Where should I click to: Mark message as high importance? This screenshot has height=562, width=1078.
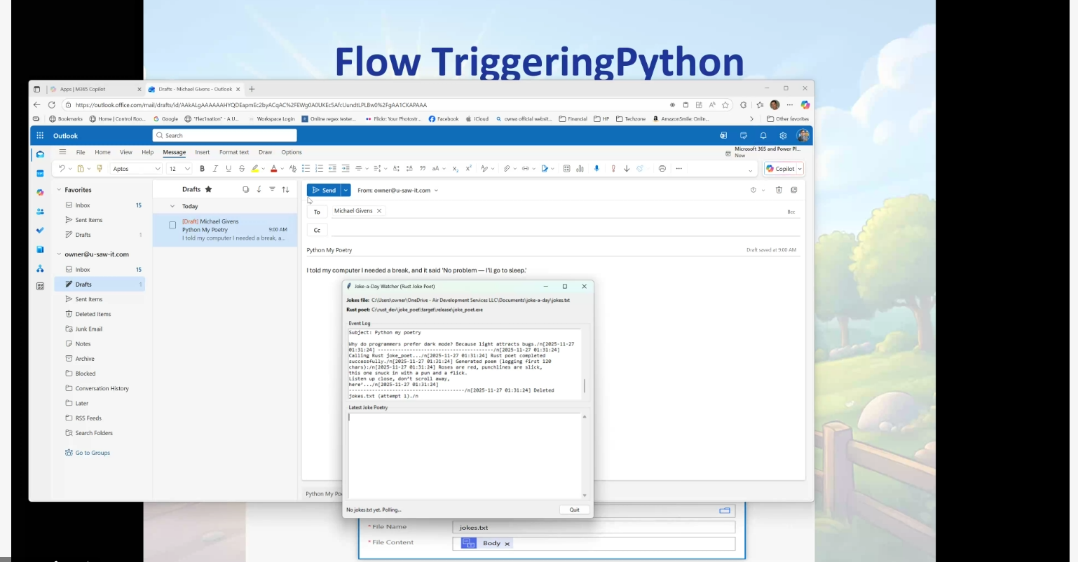coord(613,169)
